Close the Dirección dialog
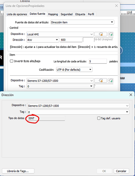Viewport: 135px width, 176px height. 131,95
